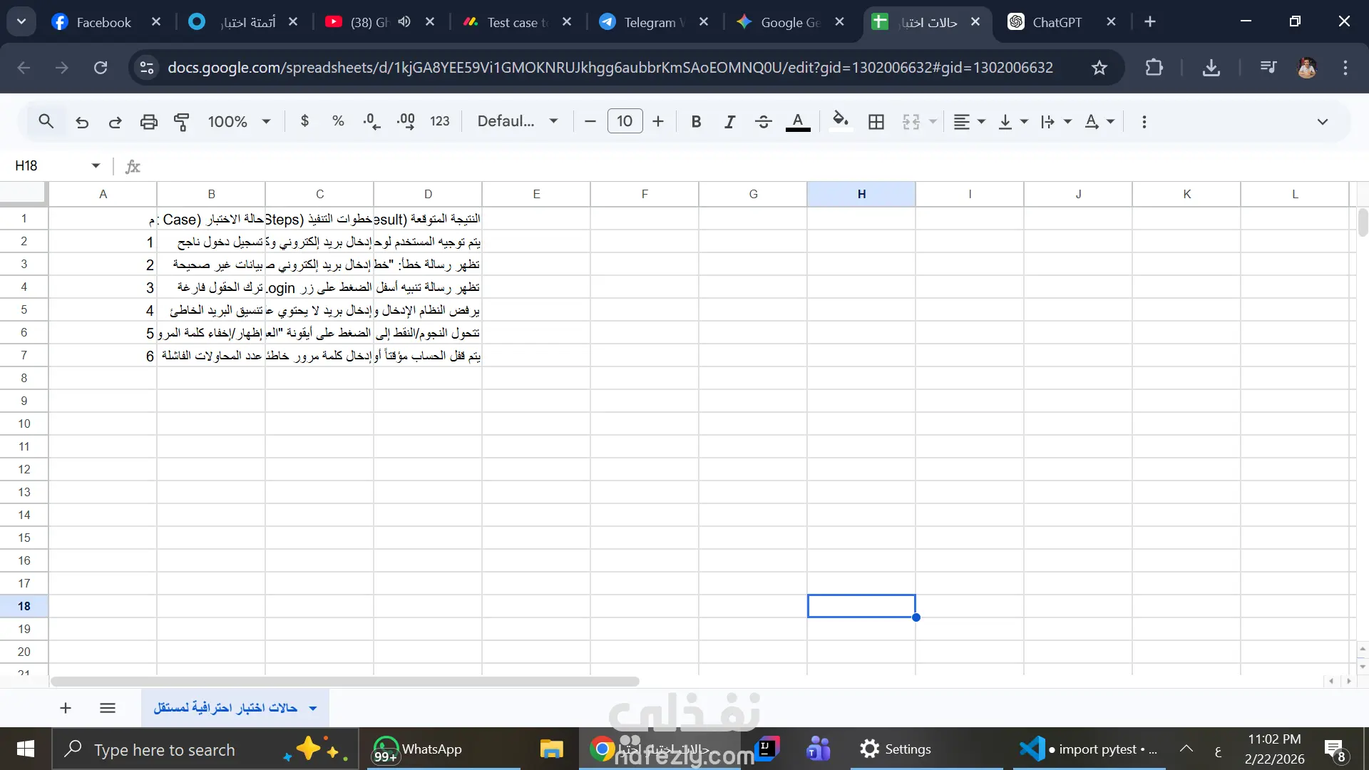Toggle italic formatting
Image resolution: width=1369 pixels, height=770 pixels.
tap(729, 122)
